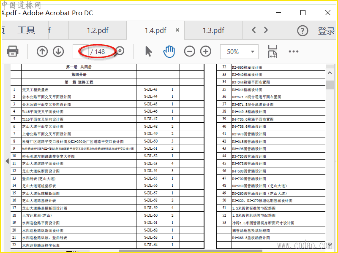This screenshot has height=253, width=338.
Task: Click row text K4+700圆管涵设计图
Action: click(249, 178)
